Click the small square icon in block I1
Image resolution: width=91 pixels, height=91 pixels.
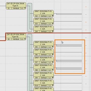pos(25,8)
